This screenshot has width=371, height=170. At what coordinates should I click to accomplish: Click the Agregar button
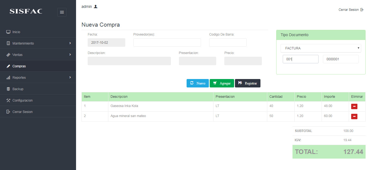pyautogui.click(x=222, y=83)
